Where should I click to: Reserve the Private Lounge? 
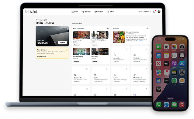(x=76, y=45)
